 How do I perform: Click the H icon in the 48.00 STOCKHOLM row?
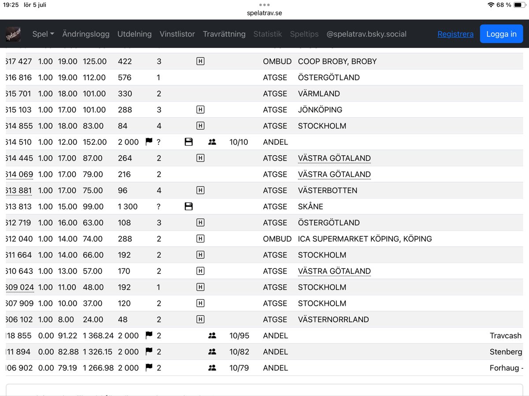pos(200,287)
